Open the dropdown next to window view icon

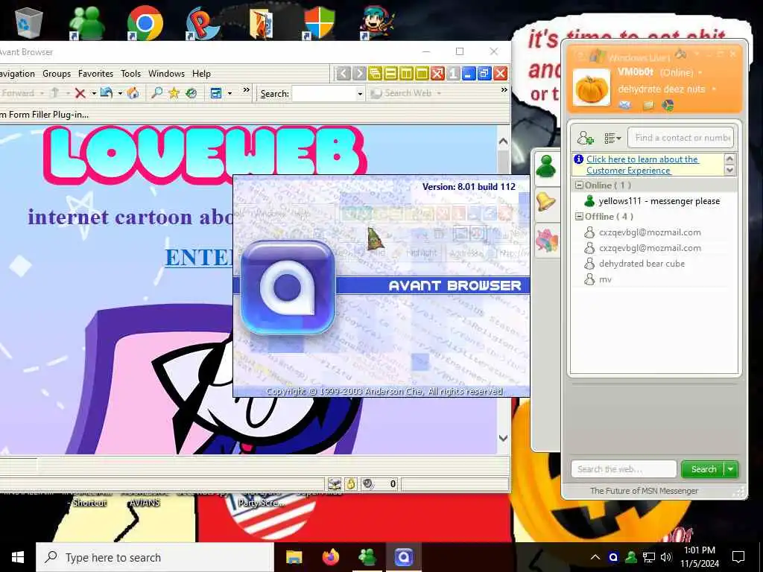click(x=229, y=93)
